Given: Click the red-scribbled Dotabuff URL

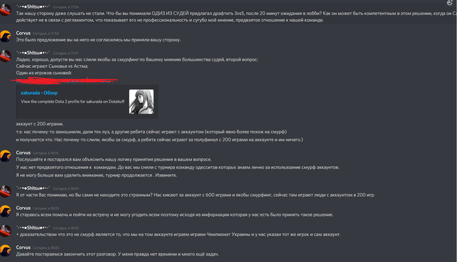Looking at the screenshot, I should coord(64,80).
